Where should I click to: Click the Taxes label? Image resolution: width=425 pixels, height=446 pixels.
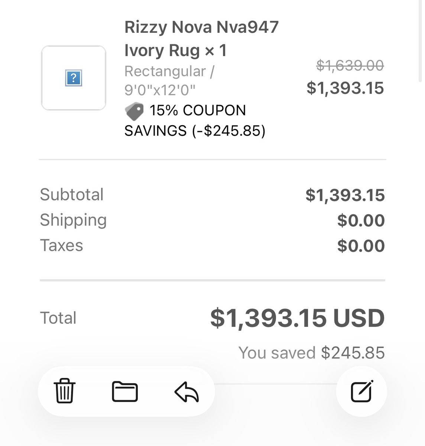click(x=62, y=245)
